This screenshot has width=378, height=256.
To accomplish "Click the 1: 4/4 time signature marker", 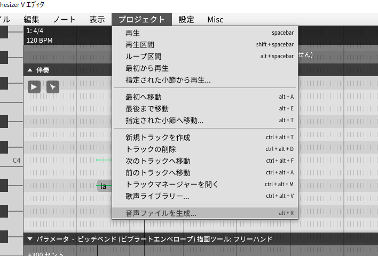I will tap(35, 31).
